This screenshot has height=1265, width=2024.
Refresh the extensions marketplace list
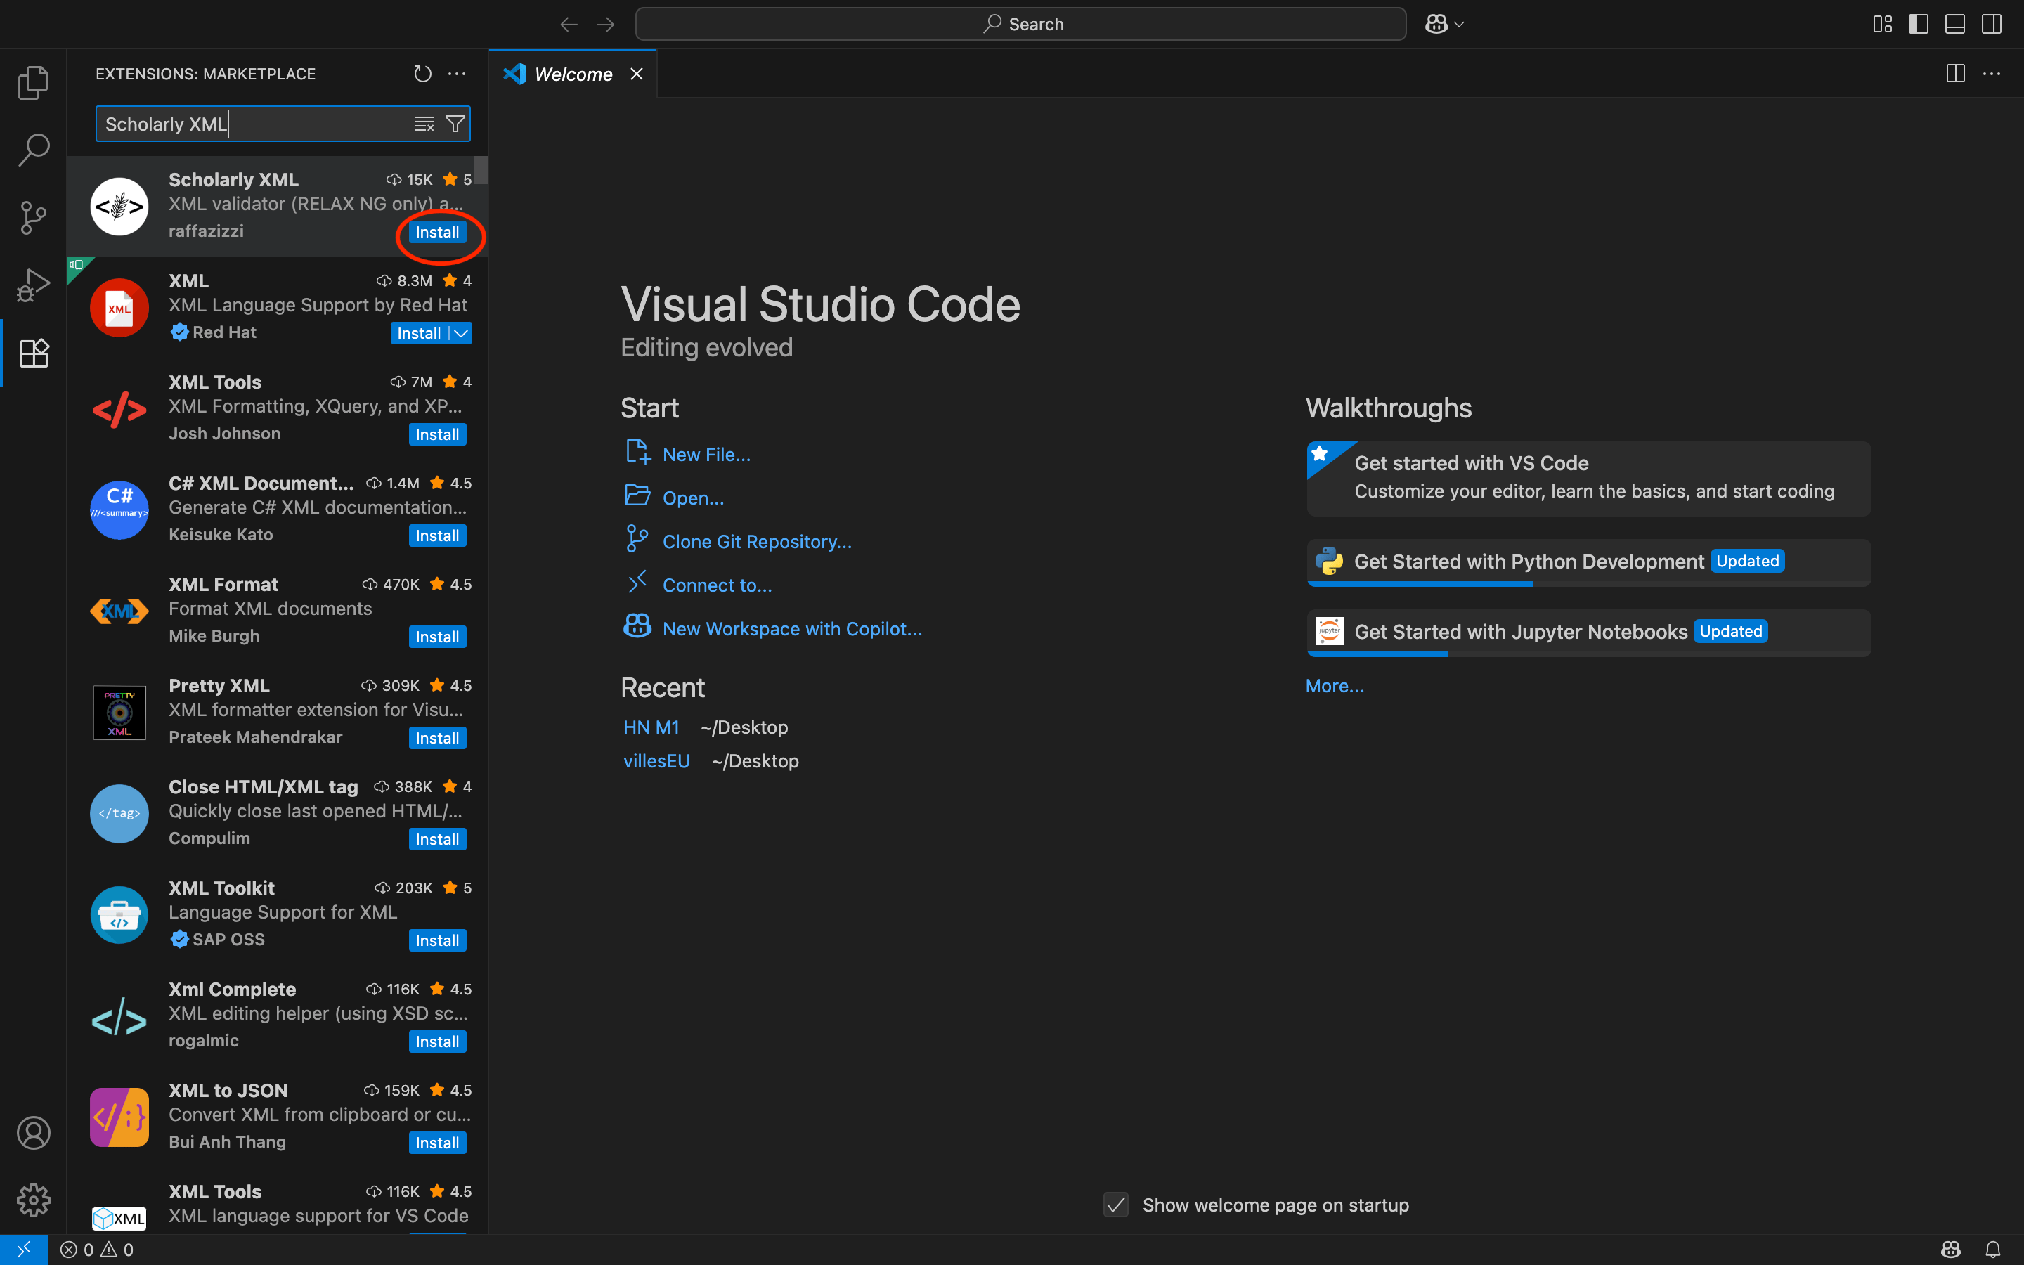422,74
